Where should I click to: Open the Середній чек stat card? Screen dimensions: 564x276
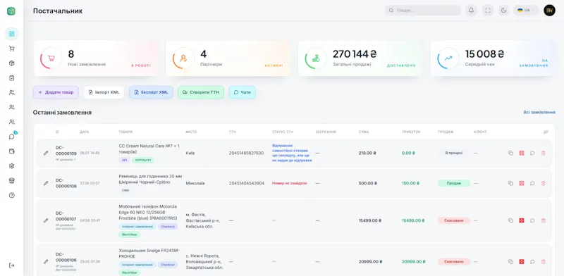493,58
